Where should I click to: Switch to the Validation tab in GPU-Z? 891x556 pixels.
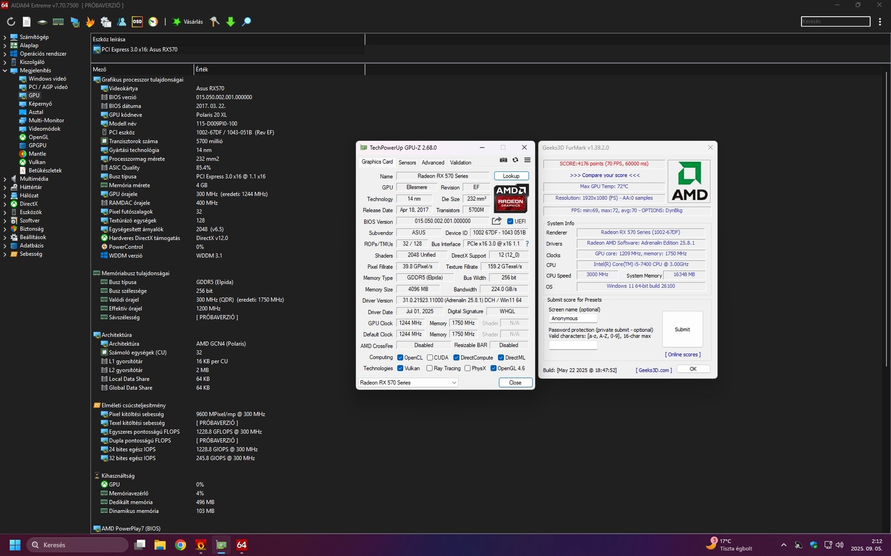pyautogui.click(x=461, y=163)
